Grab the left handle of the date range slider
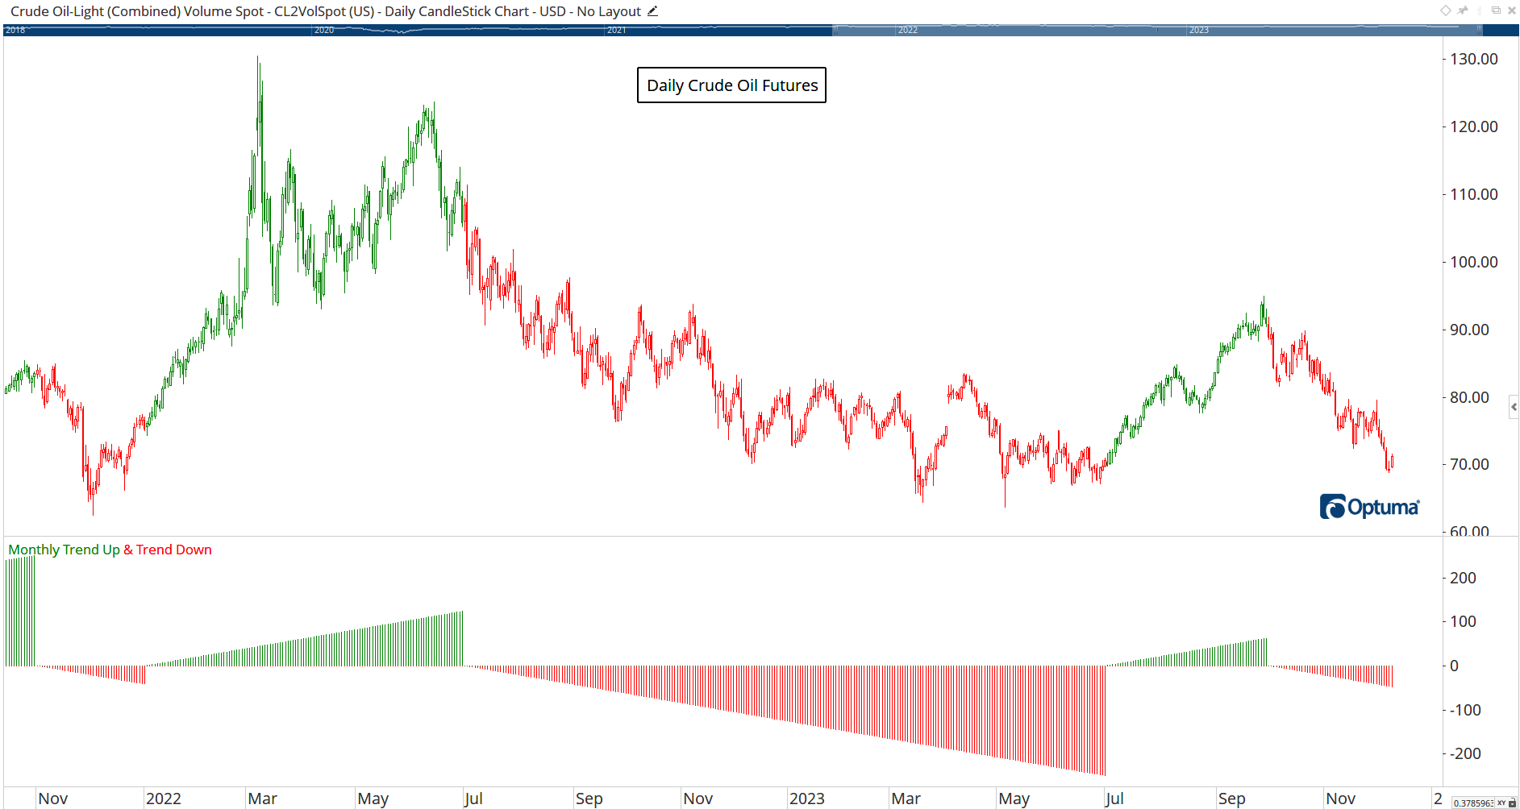Viewport: 1520px width, 809px height. [x=835, y=30]
